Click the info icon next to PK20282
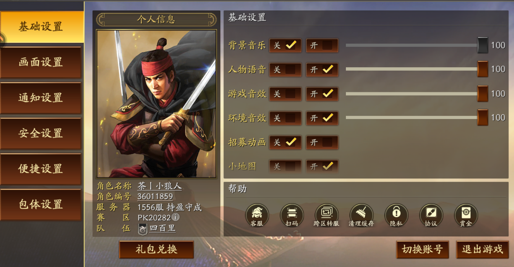Screen dimensions: 514x267 [175, 217]
